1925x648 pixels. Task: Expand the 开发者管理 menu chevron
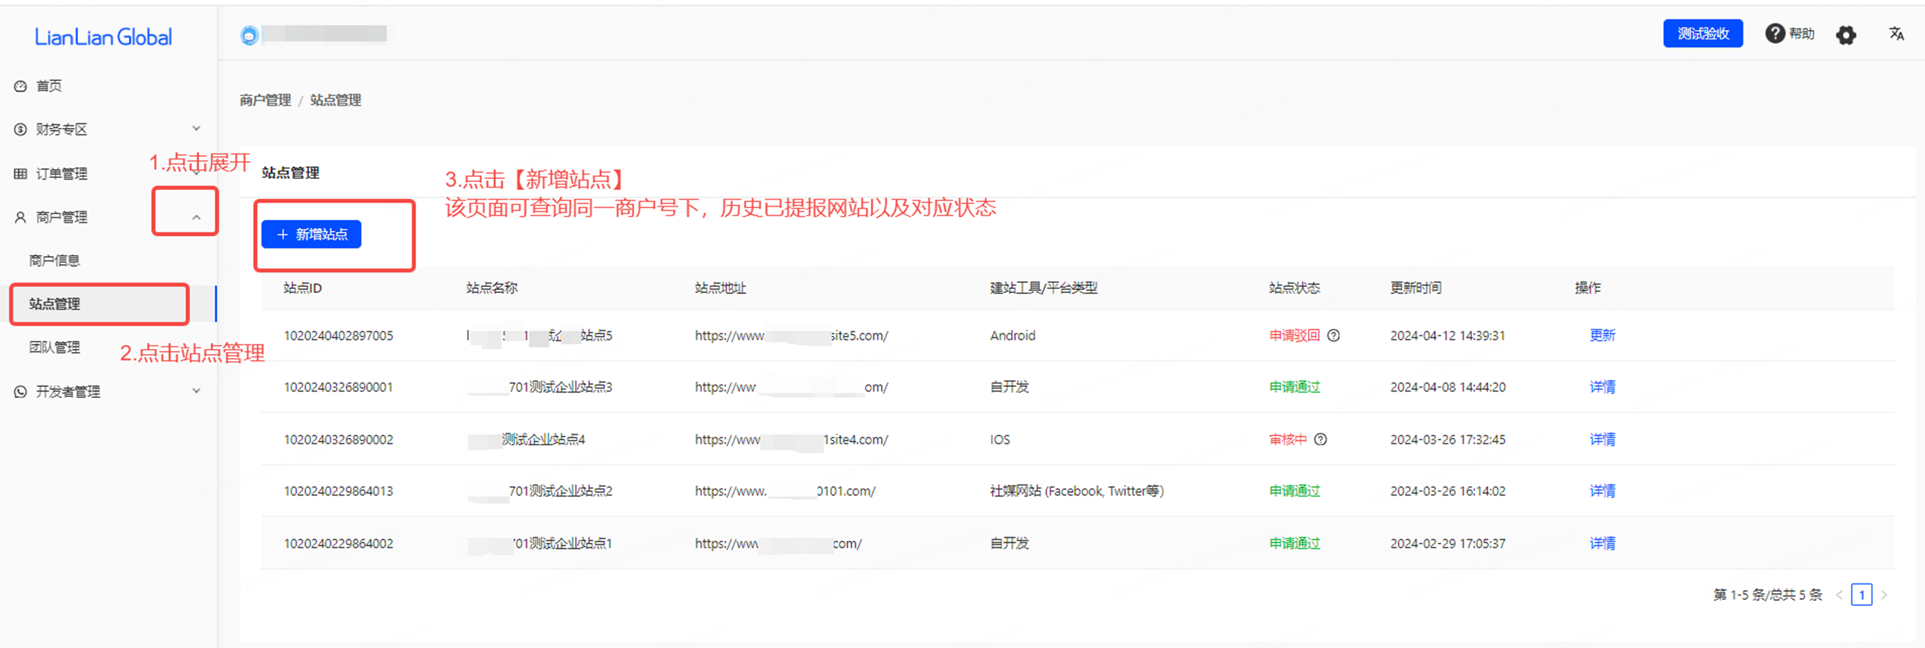coord(196,390)
